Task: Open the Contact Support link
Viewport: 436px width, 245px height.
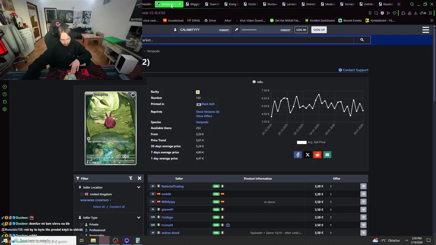Action: click(353, 70)
